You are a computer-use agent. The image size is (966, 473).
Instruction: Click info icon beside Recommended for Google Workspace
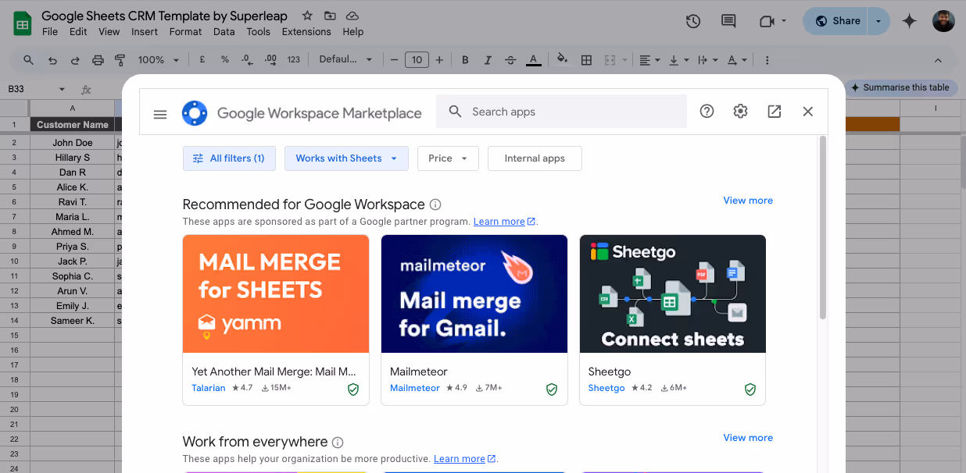[435, 204]
